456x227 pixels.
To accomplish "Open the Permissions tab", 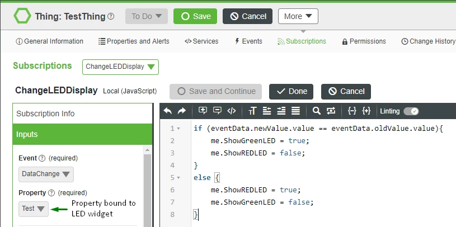I will [x=364, y=41].
